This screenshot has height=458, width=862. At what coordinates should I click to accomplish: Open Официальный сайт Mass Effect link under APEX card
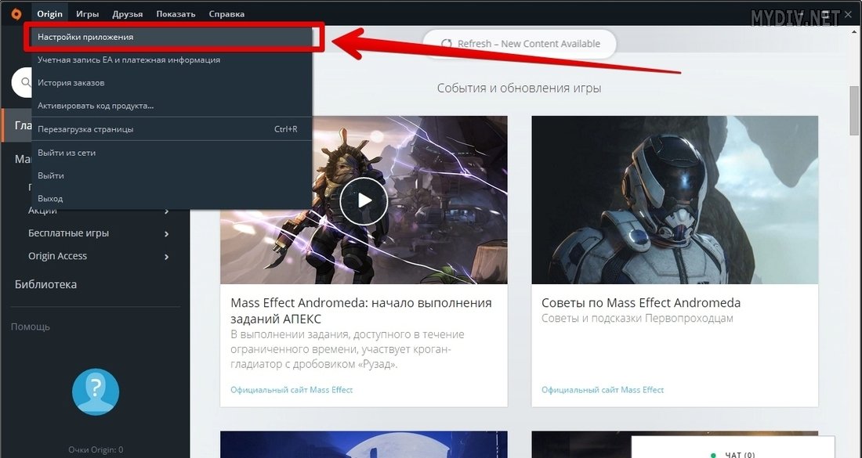point(292,390)
